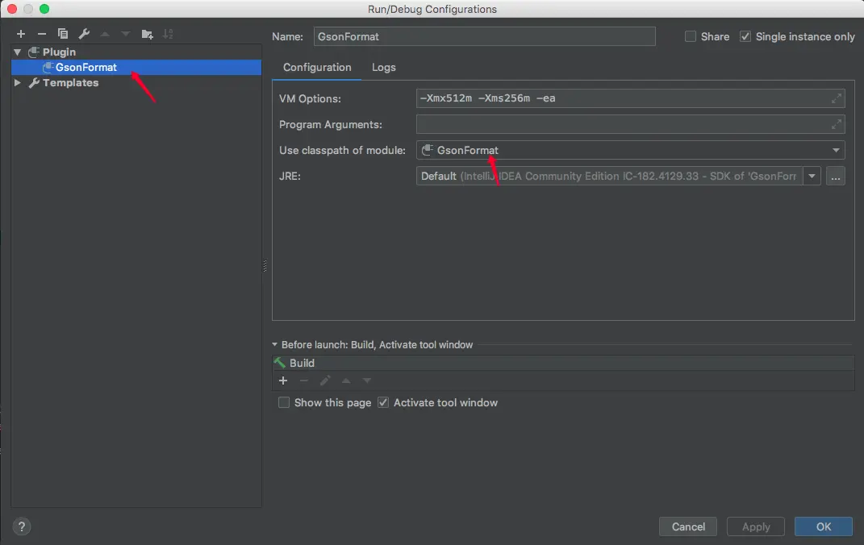The height and width of the screenshot is (545, 864).
Task: Remove the before-launch task with minus
Action: [x=303, y=381]
